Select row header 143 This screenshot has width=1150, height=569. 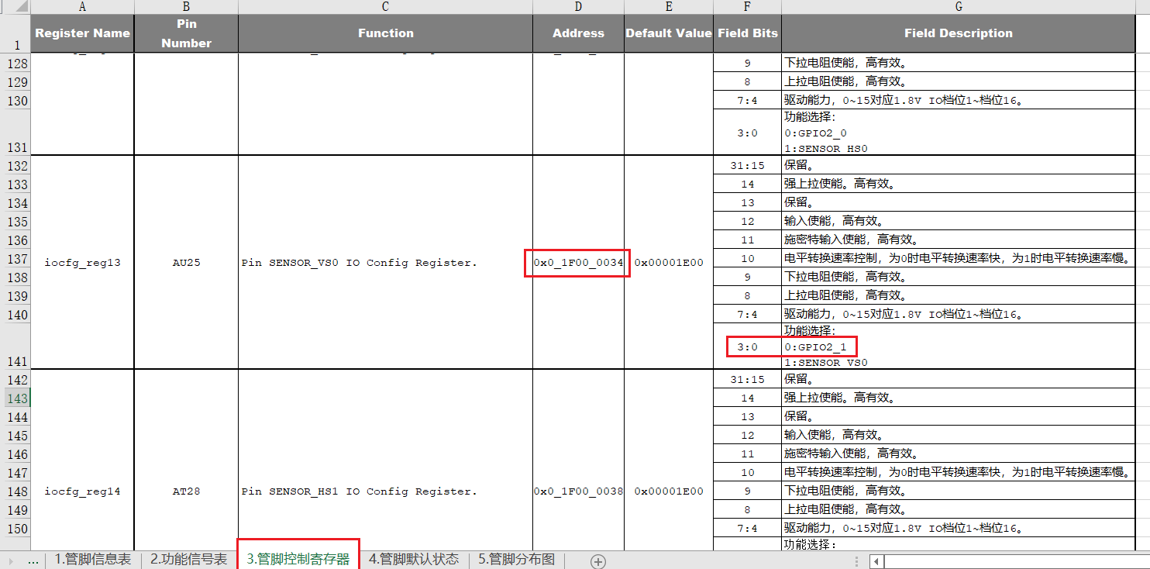[x=15, y=398]
